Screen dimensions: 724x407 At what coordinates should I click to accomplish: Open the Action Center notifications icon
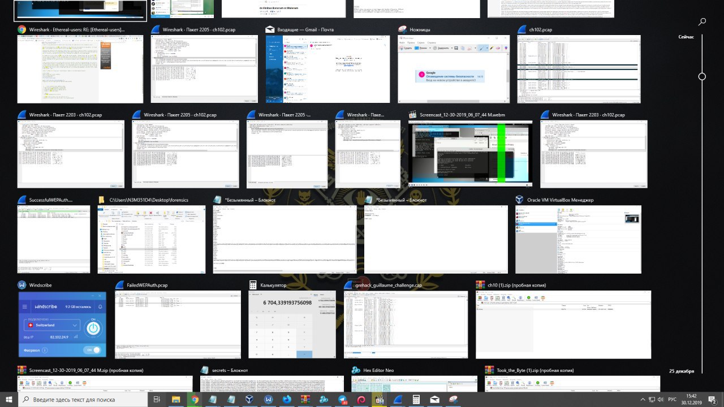point(713,400)
